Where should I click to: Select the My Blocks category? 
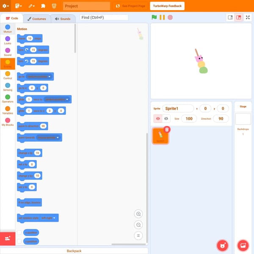(8, 122)
